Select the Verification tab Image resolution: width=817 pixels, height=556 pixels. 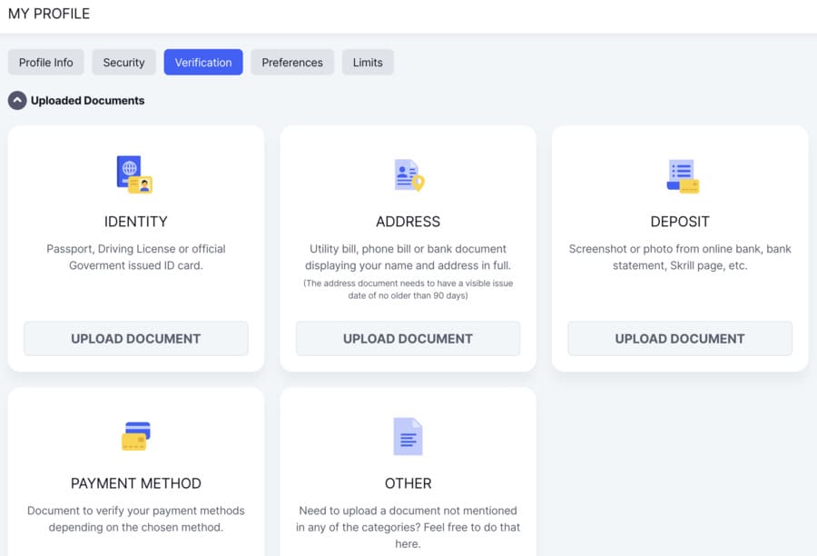click(x=203, y=63)
